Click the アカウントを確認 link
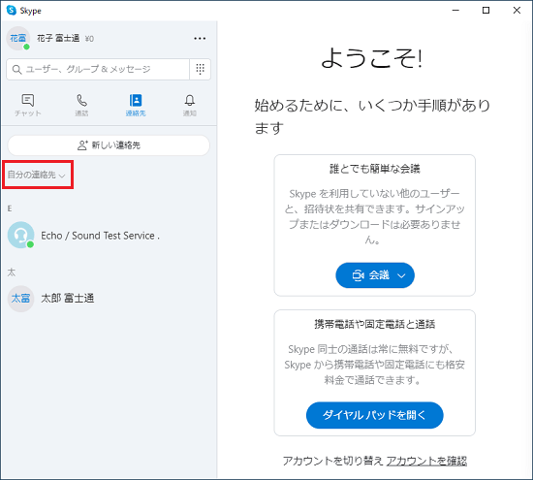This screenshot has height=480, width=533. click(x=426, y=461)
